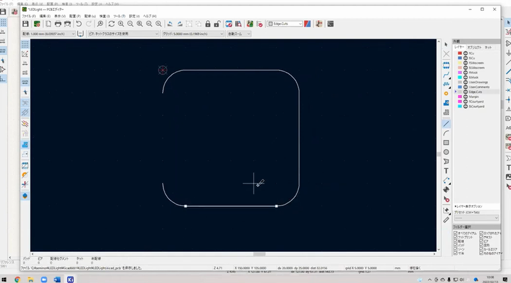Select the Measure ruler tool
This screenshot has width=511, height=283.
(446, 219)
